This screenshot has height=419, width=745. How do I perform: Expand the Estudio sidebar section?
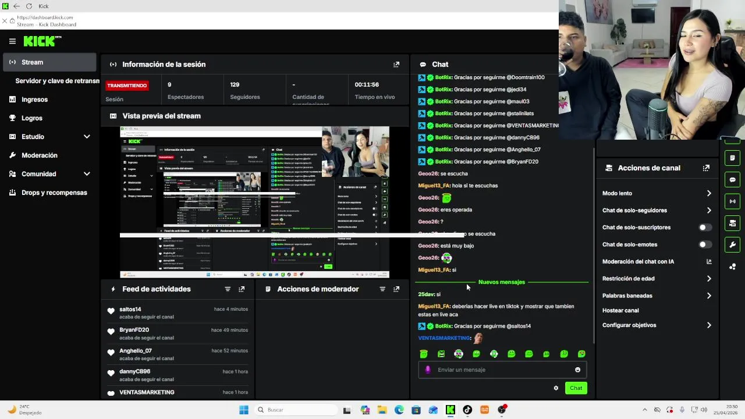[x=87, y=137]
